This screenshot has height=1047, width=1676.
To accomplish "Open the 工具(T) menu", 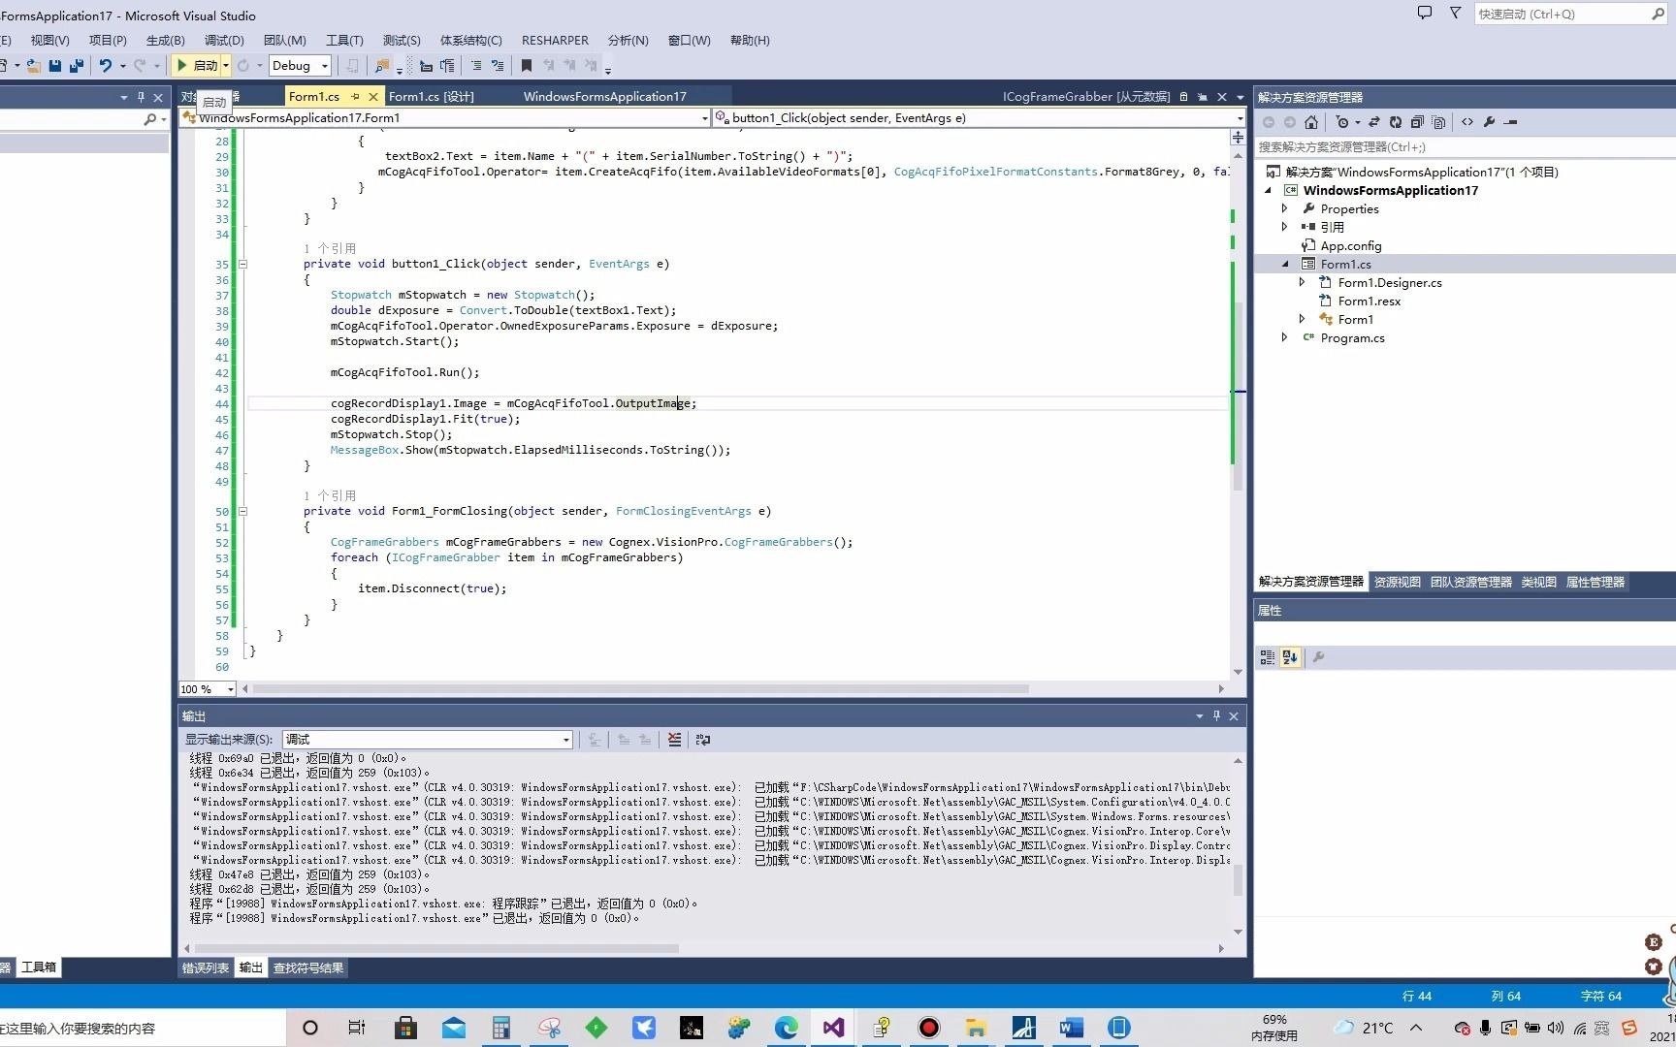I will pyautogui.click(x=344, y=40).
